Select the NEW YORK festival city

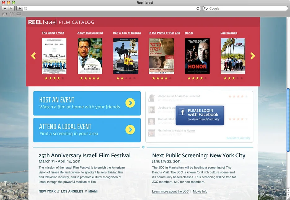(x=47, y=191)
